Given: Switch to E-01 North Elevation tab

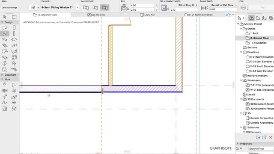Looking at the screenshot, I should [x=199, y=15].
